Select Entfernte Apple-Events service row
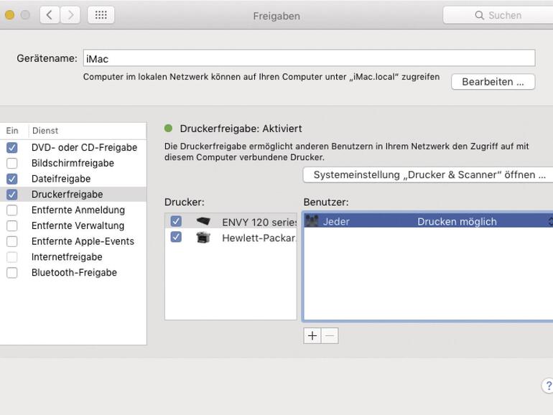This screenshot has height=415, width=553. [73, 241]
